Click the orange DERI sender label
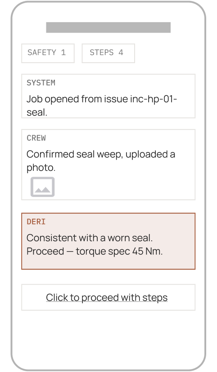Image resolution: width=217 pixels, height=372 pixels. pyautogui.click(x=36, y=221)
